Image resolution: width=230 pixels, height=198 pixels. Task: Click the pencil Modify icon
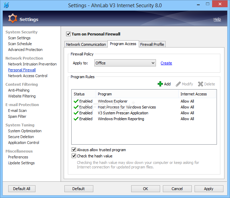tap(178, 84)
